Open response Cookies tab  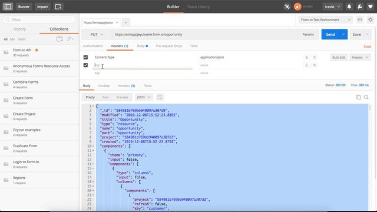(x=104, y=86)
